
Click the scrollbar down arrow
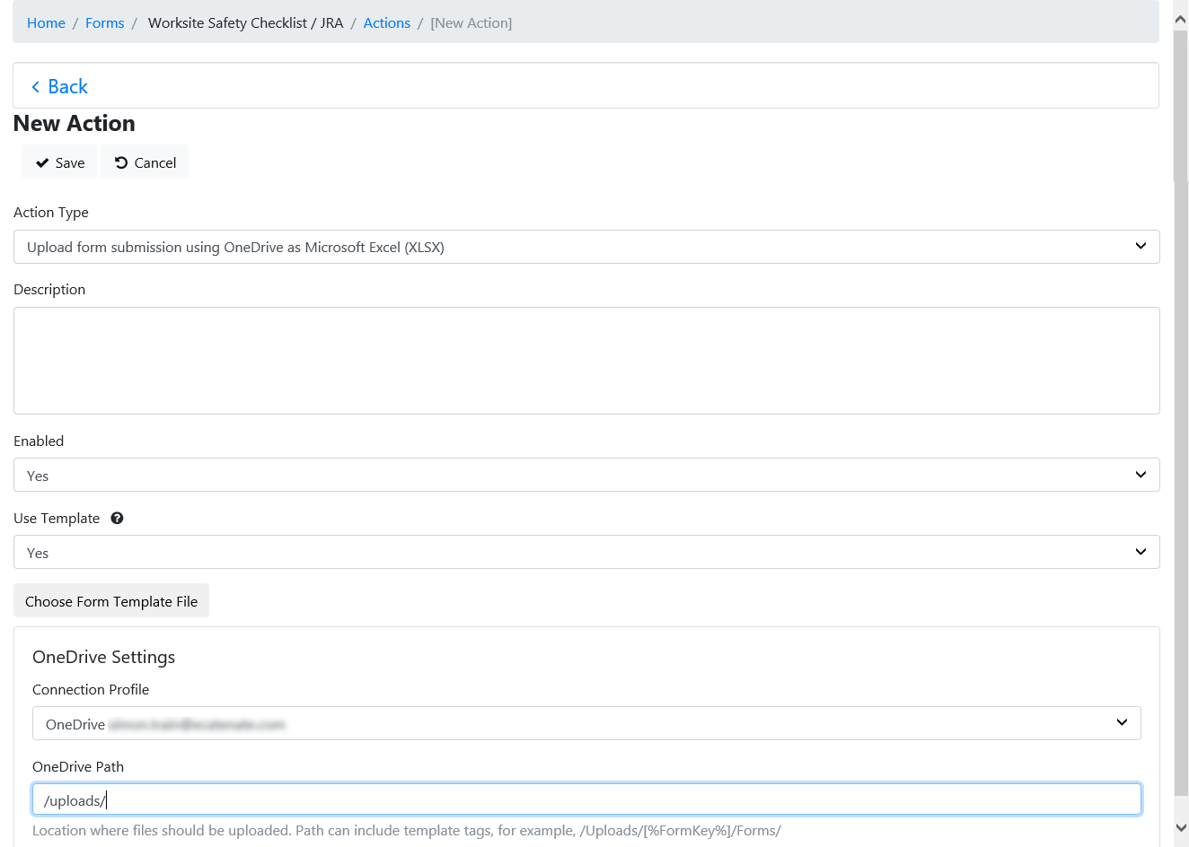(x=1181, y=828)
